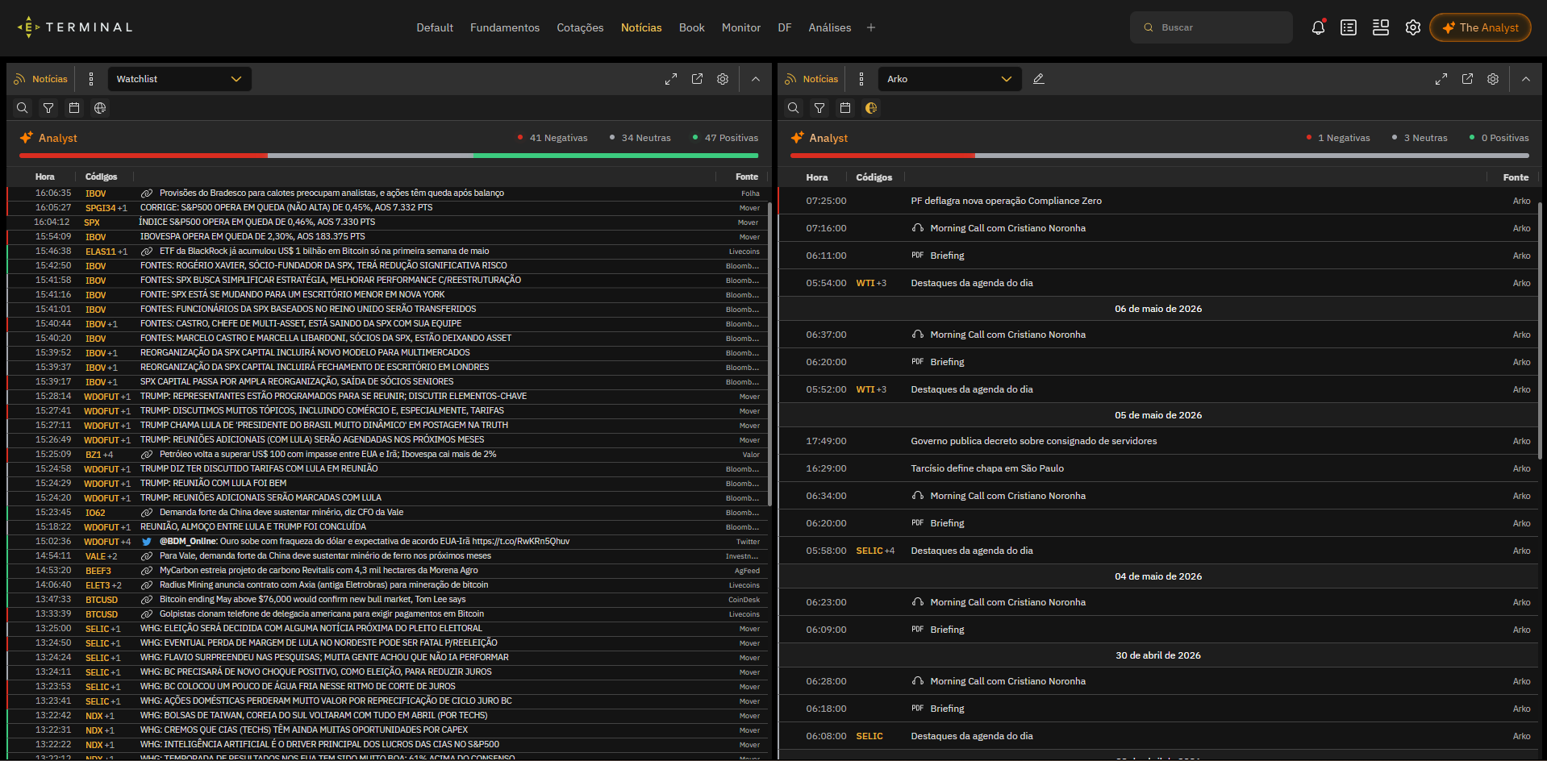The height and width of the screenshot is (761, 1547).
Task: Filter by 41 Negativas in Watchlist
Action: pos(552,138)
